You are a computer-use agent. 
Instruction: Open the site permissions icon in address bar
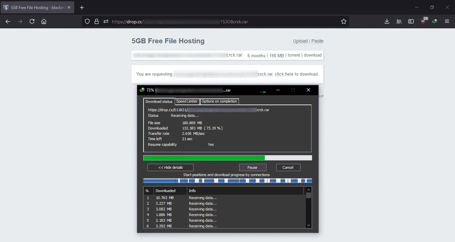click(106, 22)
